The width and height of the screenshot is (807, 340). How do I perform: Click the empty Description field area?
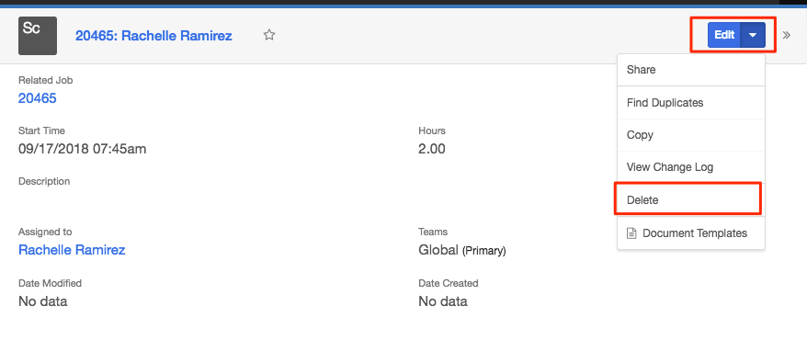point(206,200)
